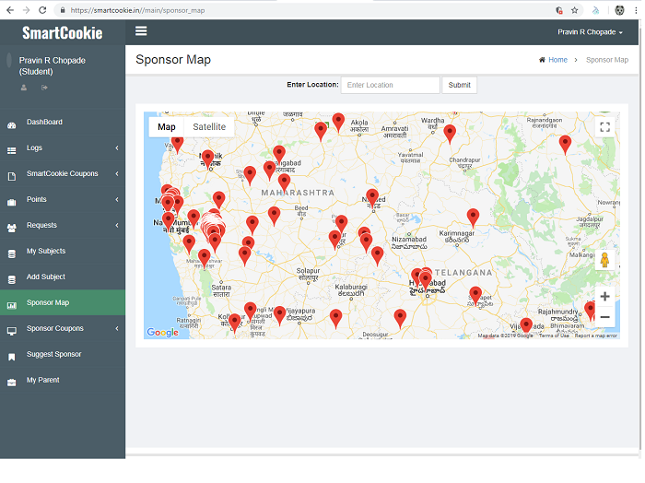The image size is (645, 483).
Task: Open DashBoard from the sidebar
Action: pyautogui.click(x=44, y=122)
